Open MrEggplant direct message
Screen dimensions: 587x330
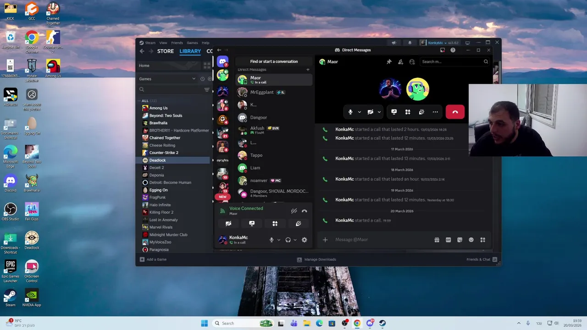click(x=274, y=92)
